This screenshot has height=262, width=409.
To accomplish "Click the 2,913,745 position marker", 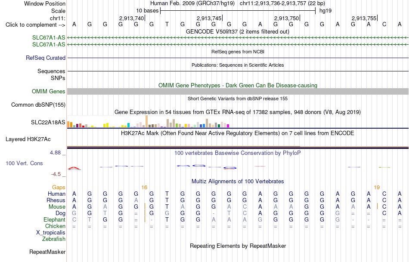I will [209, 18].
